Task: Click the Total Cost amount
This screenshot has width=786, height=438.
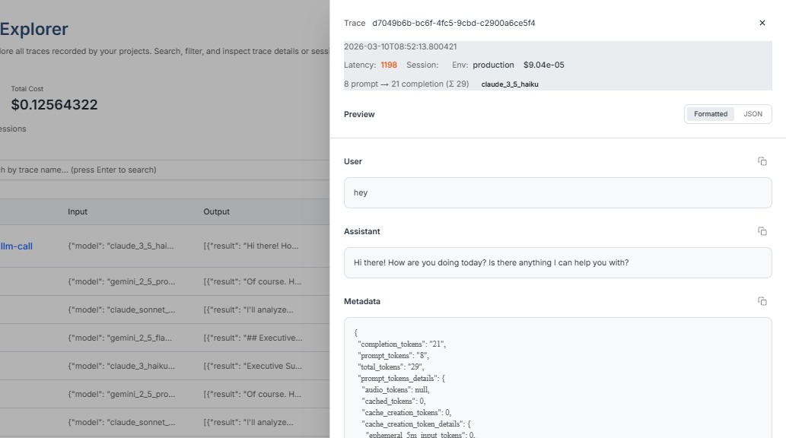Action: point(54,105)
